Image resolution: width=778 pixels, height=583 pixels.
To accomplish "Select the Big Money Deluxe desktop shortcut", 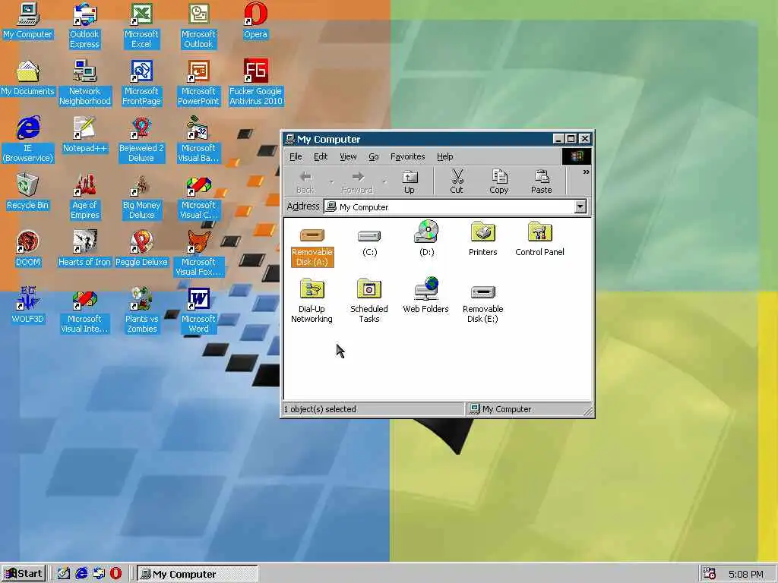I will click(141, 197).
